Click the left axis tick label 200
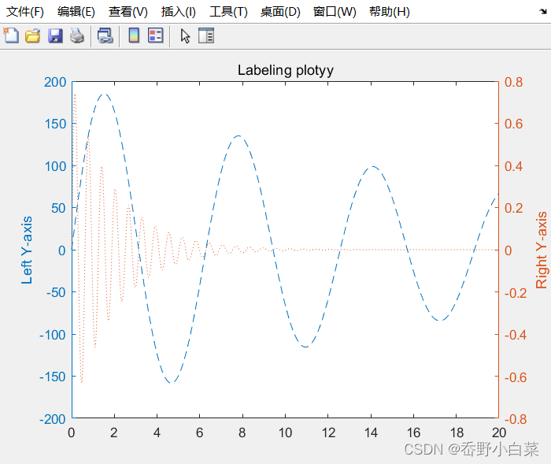Image resolution: width=551 pixels, height=464 pixels. coord(55,82)
